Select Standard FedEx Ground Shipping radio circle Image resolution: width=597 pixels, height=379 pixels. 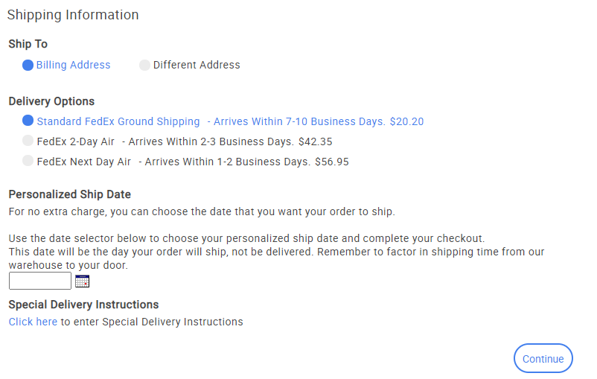[x=28, y=121]
